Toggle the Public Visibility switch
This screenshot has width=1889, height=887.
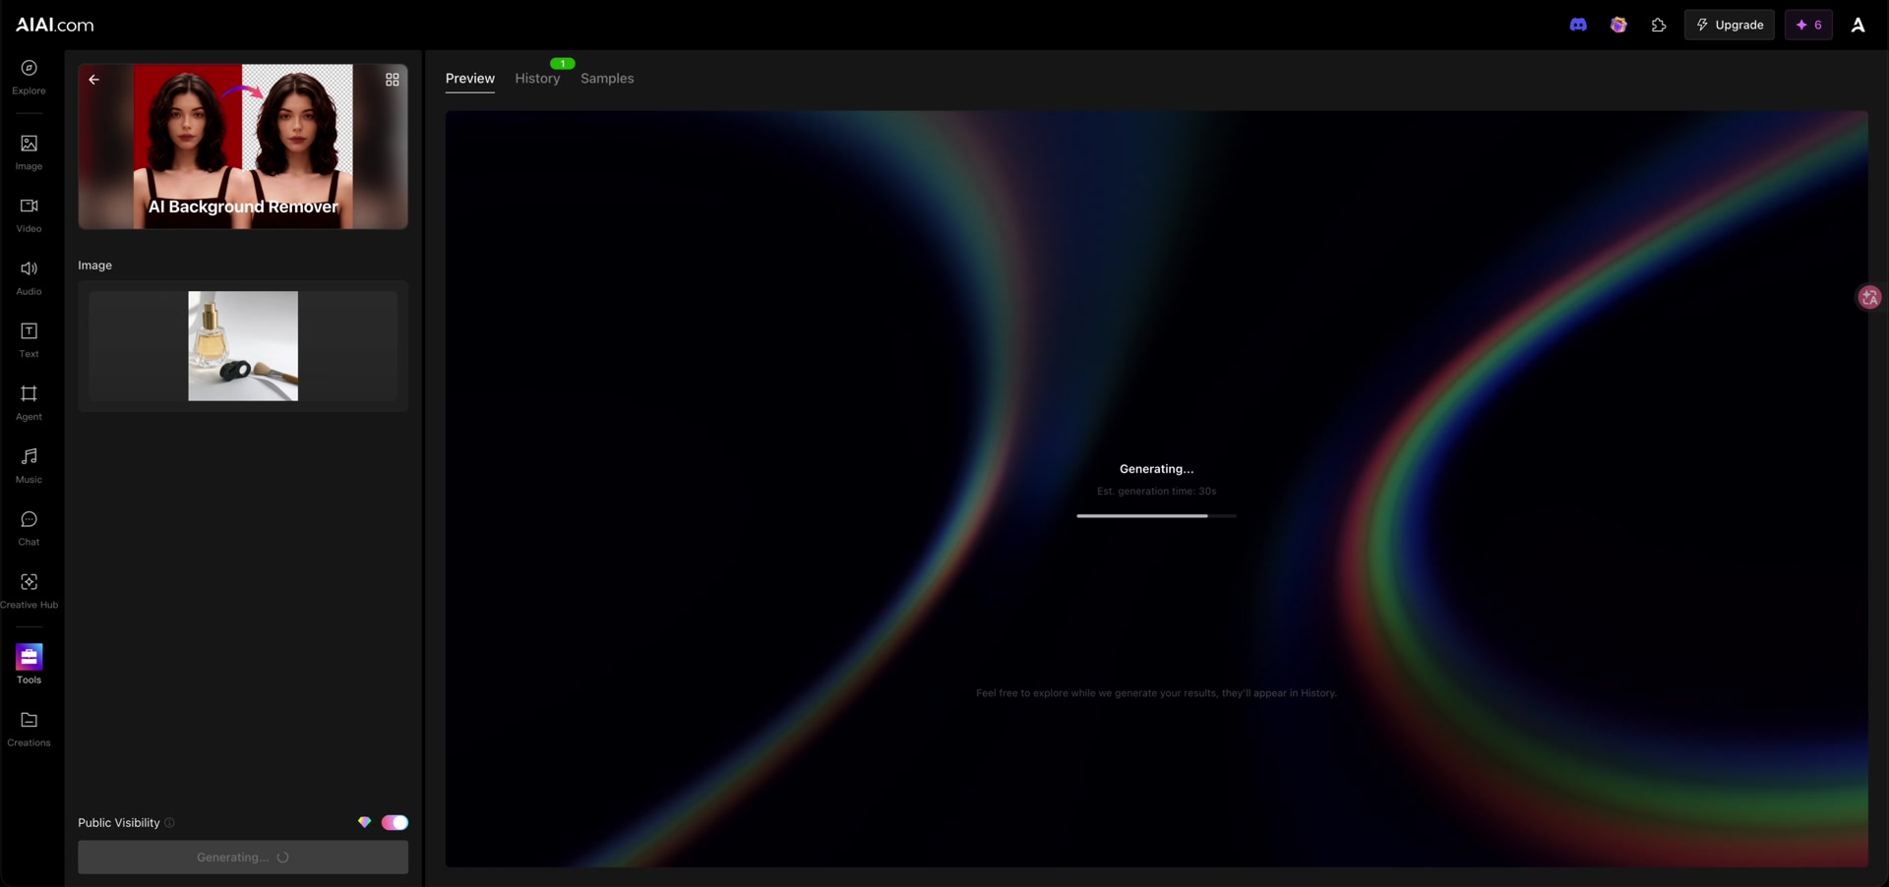pos(395,822)
